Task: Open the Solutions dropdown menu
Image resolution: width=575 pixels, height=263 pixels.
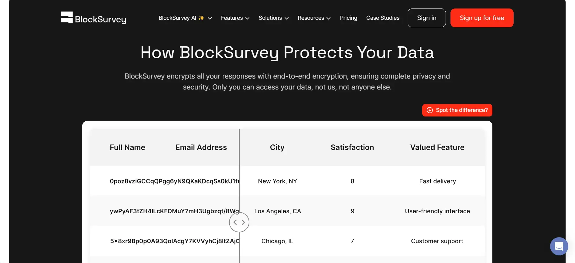Action: 273,18
